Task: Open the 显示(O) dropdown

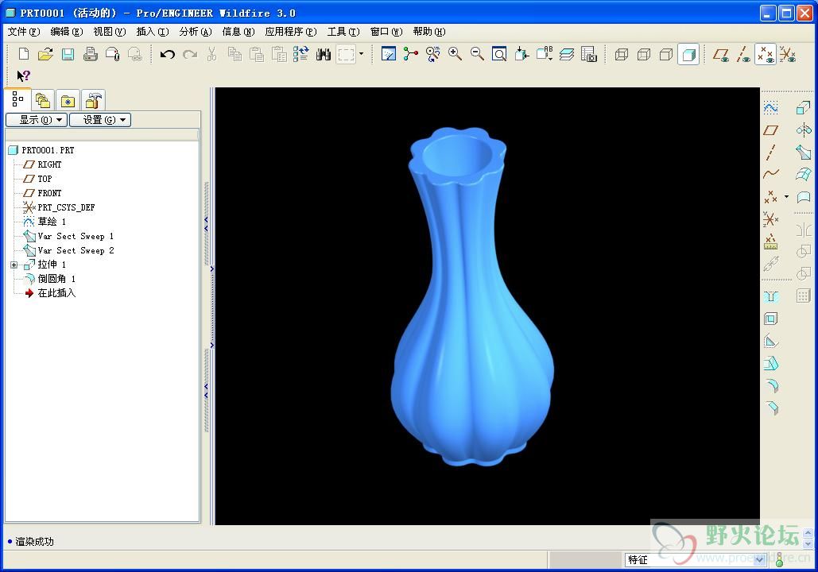Action: pos(37,120)
